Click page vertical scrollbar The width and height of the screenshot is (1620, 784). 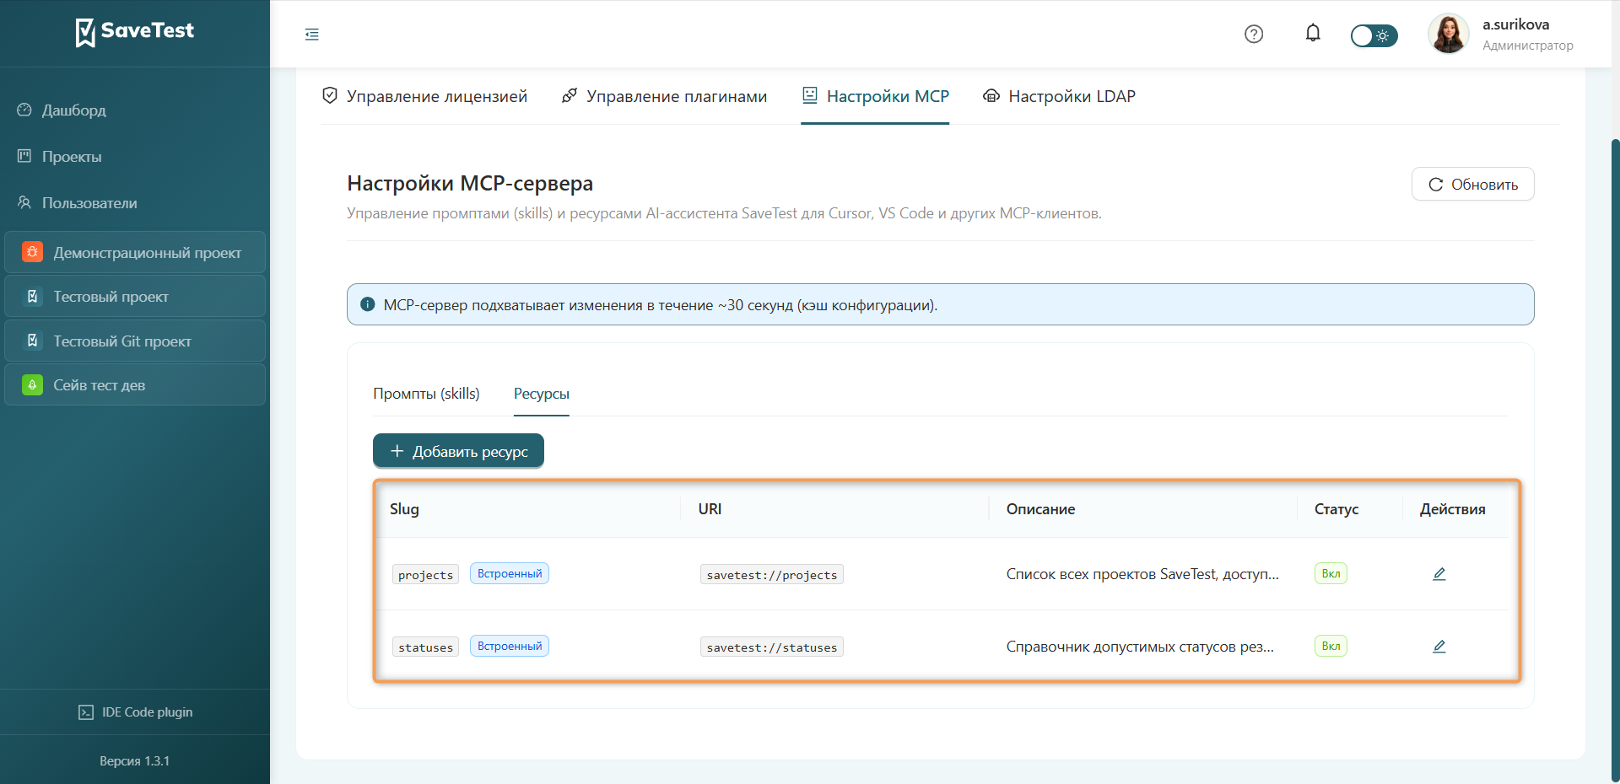pyautogui.click(x=1615, y=459)
